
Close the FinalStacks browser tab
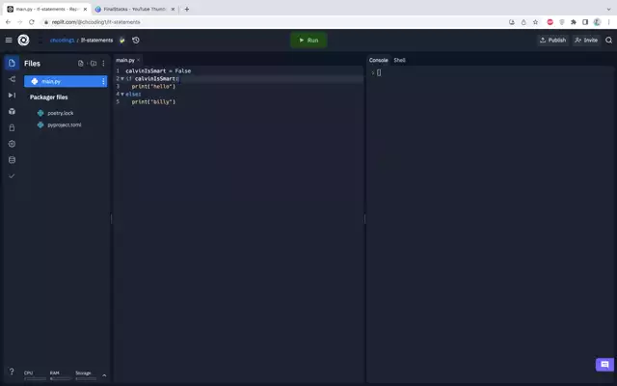coord(173,9)
